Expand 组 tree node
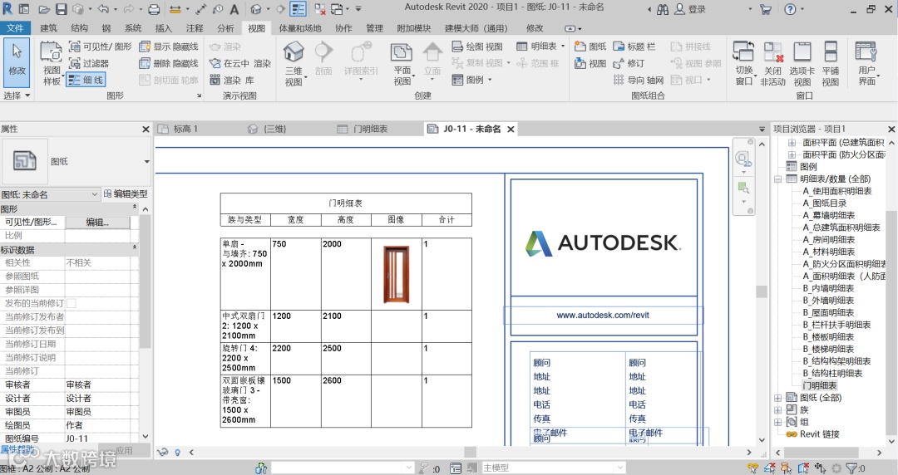The width and height of the screenshot is (898, 475). click(777, 423)
